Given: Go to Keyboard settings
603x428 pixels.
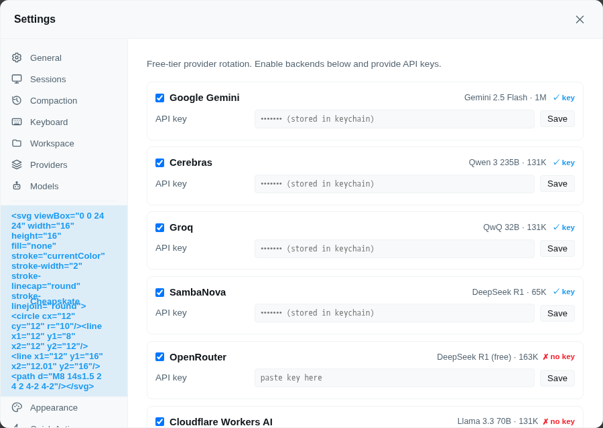Looking at the screenshot, I should (64, 122).
